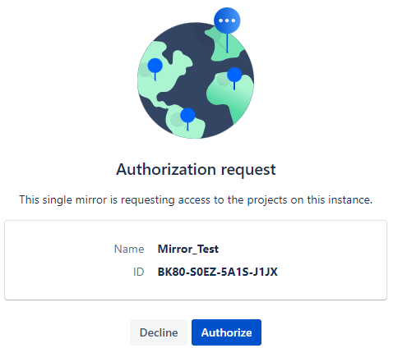Viewport: 393px width, 348px height.
Task: Select the Authorization request heading
Action: click(196, 170)
